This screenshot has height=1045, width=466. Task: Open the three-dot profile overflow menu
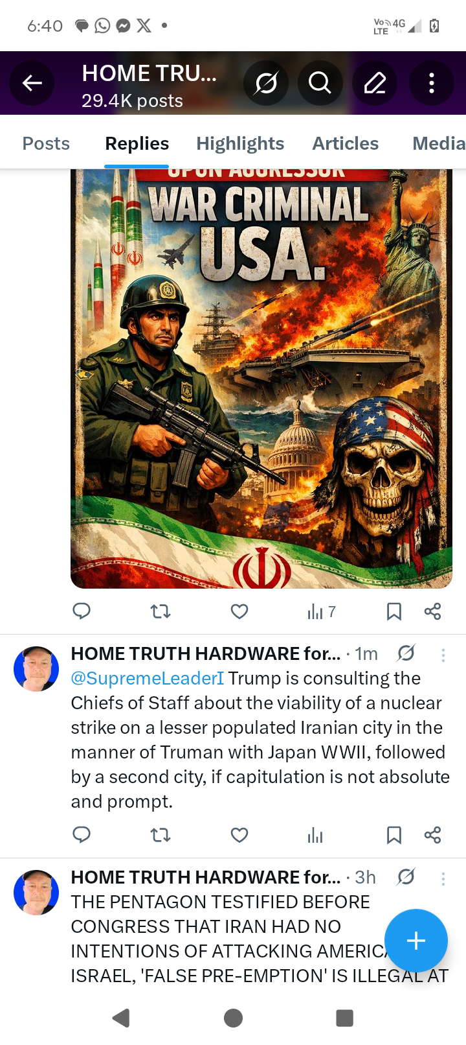[431, 83]
